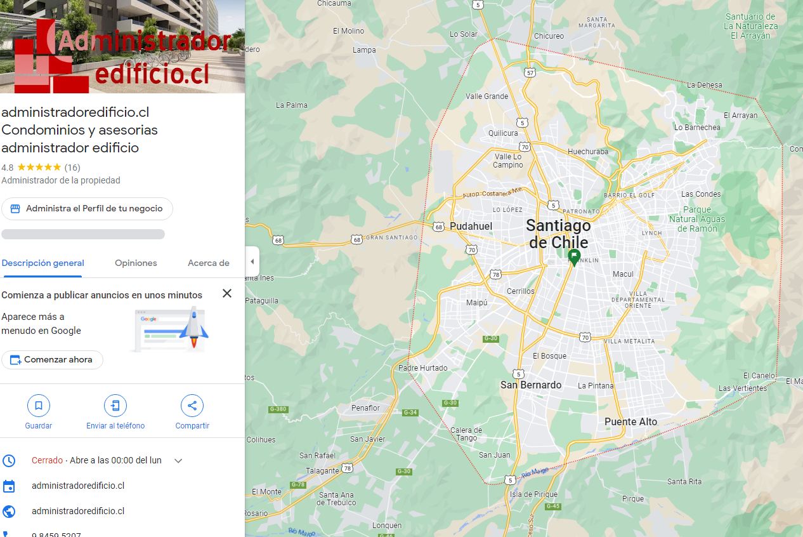The image size is (803, 537).
Task: Collapse the side panel with arrow
Action: point(252,262)
